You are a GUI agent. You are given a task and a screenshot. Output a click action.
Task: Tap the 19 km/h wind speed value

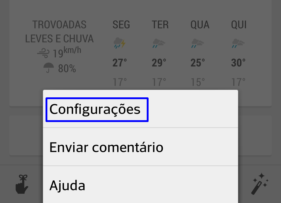[x=67, y=52]
